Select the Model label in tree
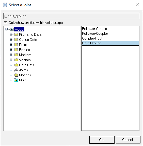The image size is (143, 146). pos(19,29)
